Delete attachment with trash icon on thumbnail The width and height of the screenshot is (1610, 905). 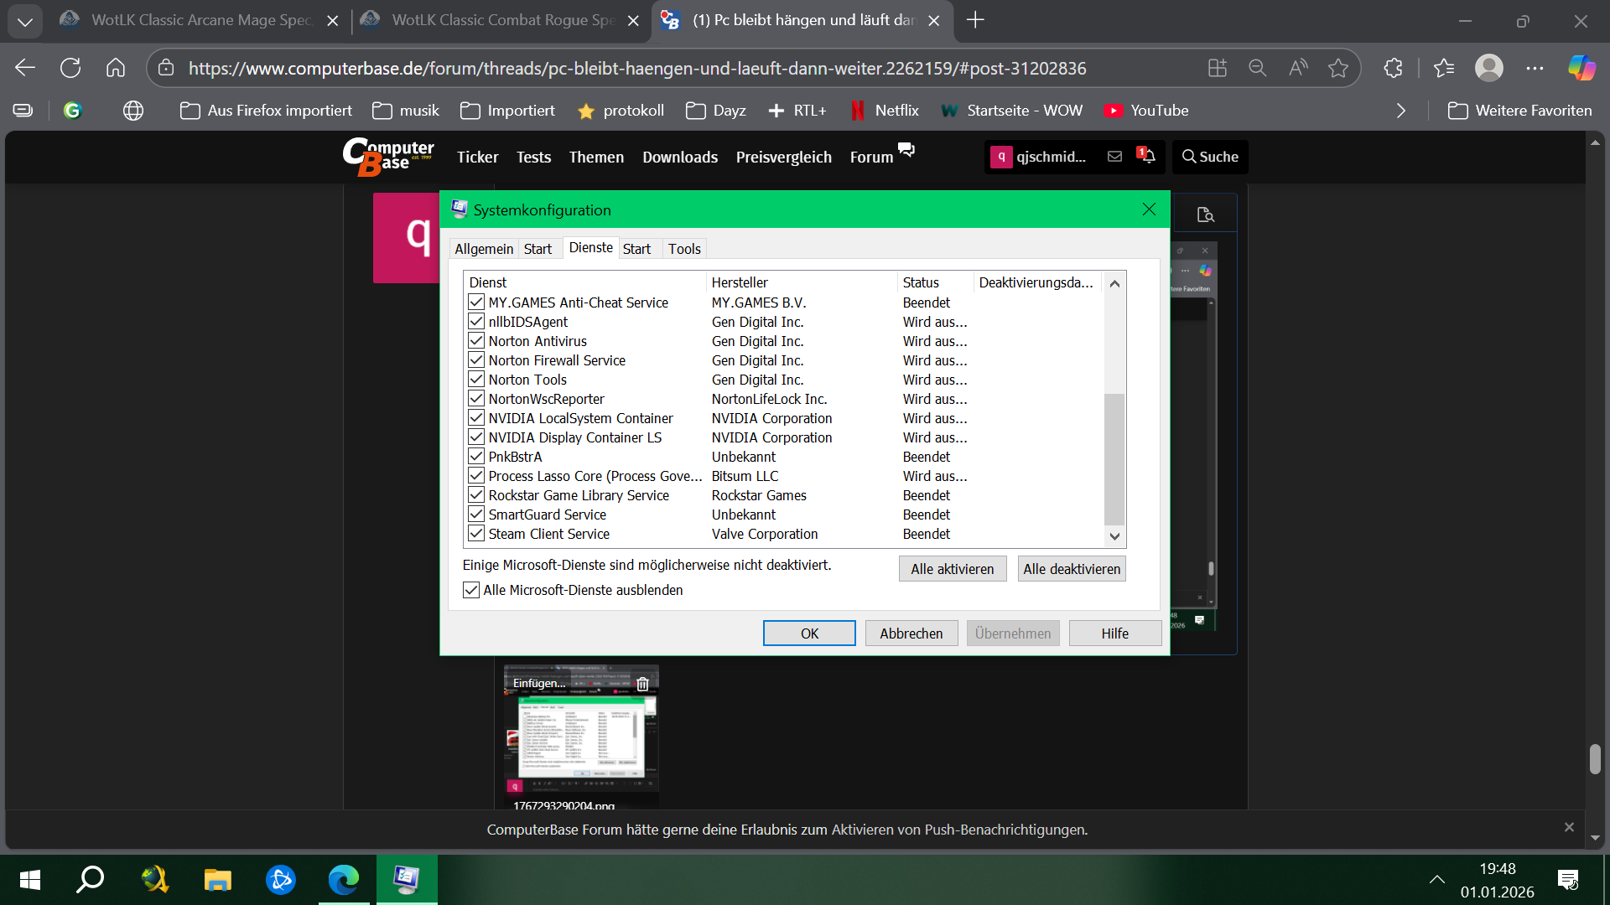(x=642, y=684)
